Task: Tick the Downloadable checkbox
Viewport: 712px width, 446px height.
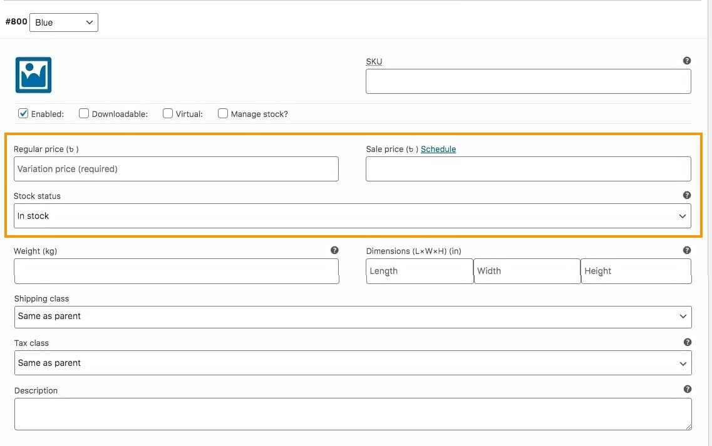Action: click(84, 114)
